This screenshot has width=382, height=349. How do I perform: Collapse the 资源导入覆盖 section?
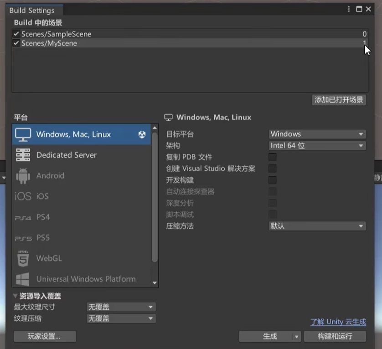pyautogui.click(x=15, y=296)
